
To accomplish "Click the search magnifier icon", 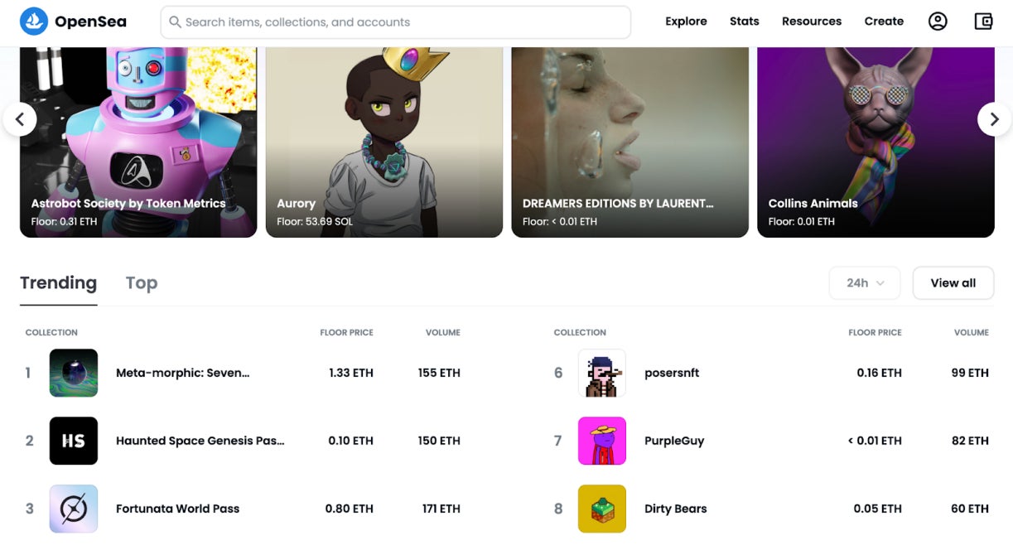I will pyautogui.click(x=175, y=22).
